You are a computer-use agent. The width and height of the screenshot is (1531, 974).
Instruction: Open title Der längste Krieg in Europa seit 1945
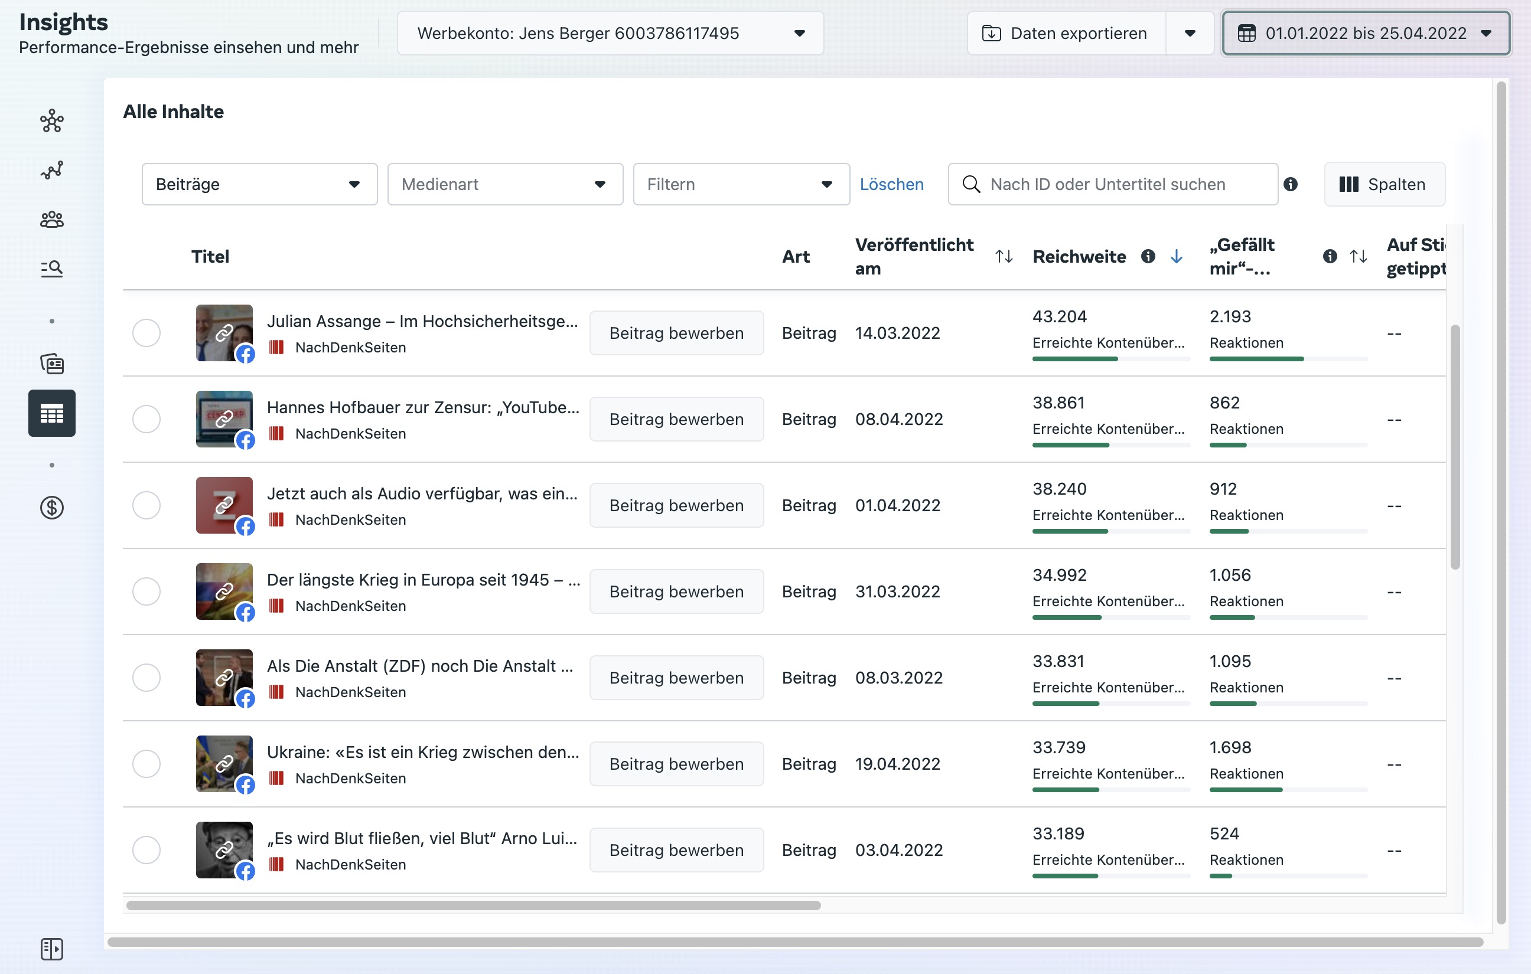click(424, 580)
